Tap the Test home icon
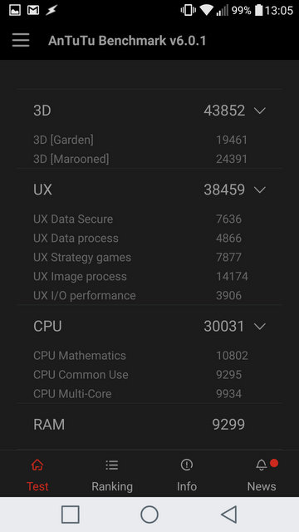Image resolution: width=299 pixels, height=532 pixels. coord(37,465)
